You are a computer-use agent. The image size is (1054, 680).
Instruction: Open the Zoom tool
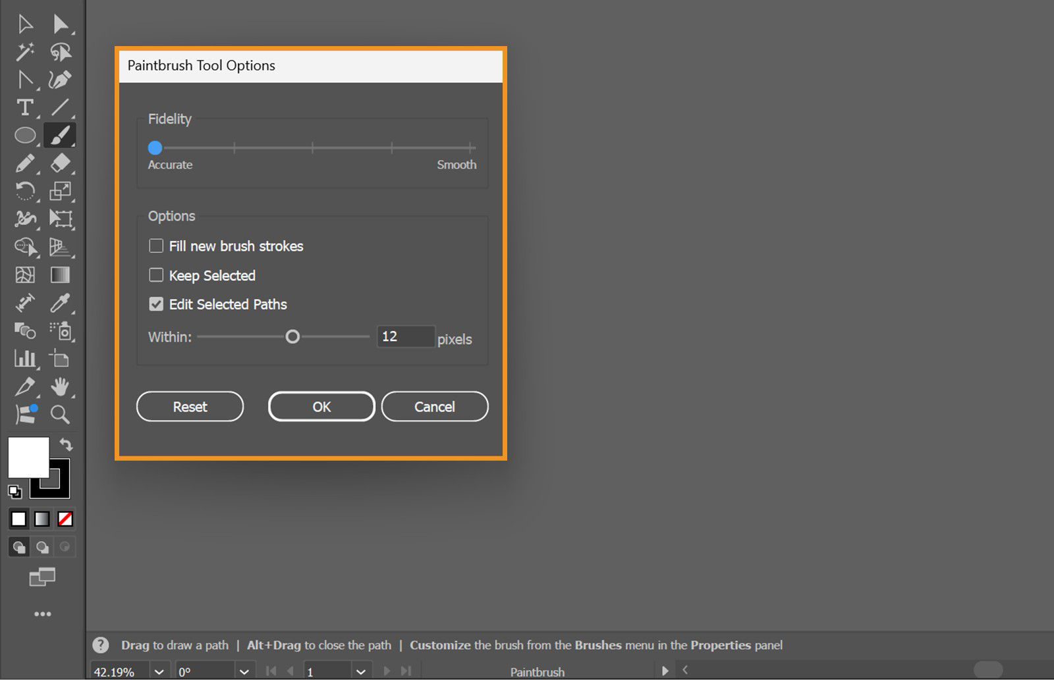[x=62, y=415]
